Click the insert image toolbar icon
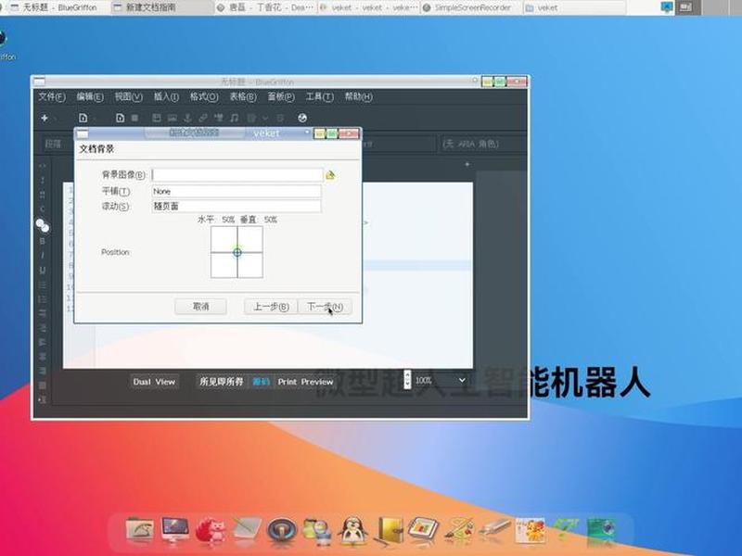 tap(173, 118)
